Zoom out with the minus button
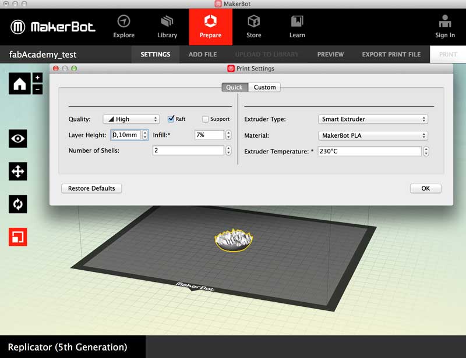The height and width of the screenshot is (358, 466). click(37, 90)
